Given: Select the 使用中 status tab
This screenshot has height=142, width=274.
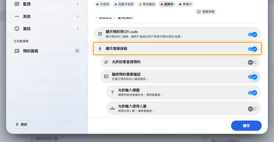Looking at the screenshot, I should point(167,4).
